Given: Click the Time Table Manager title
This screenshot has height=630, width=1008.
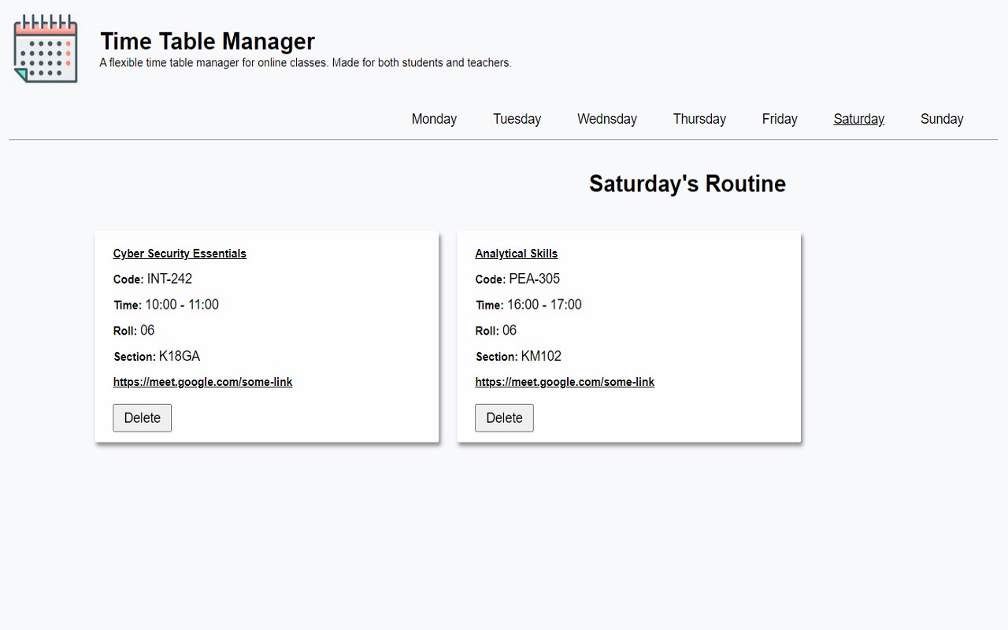Looking at the screenshot, I should [208, 41].
